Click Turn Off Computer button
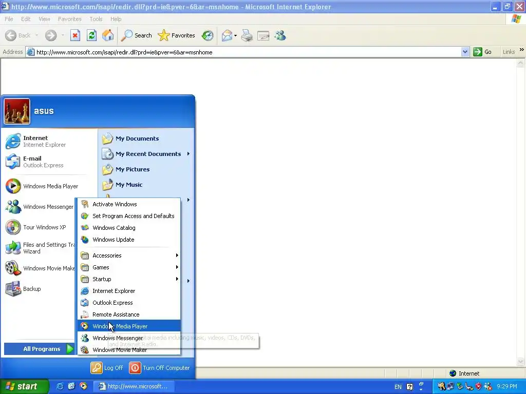Screen dimensions: 526x394 tap(159, 367)
